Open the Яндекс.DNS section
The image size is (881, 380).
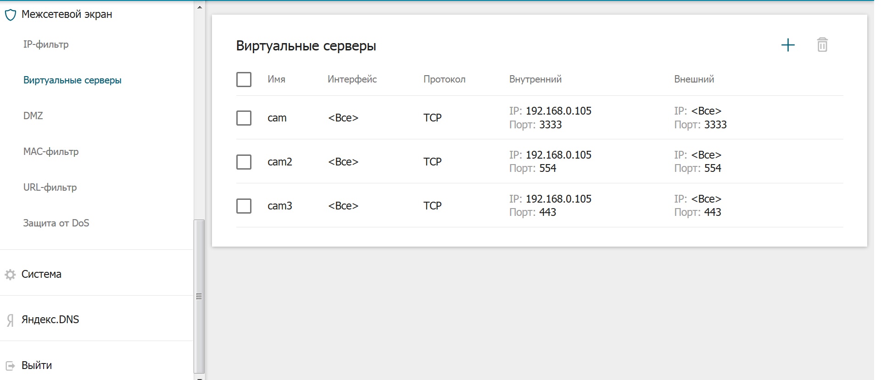point(50,319)
